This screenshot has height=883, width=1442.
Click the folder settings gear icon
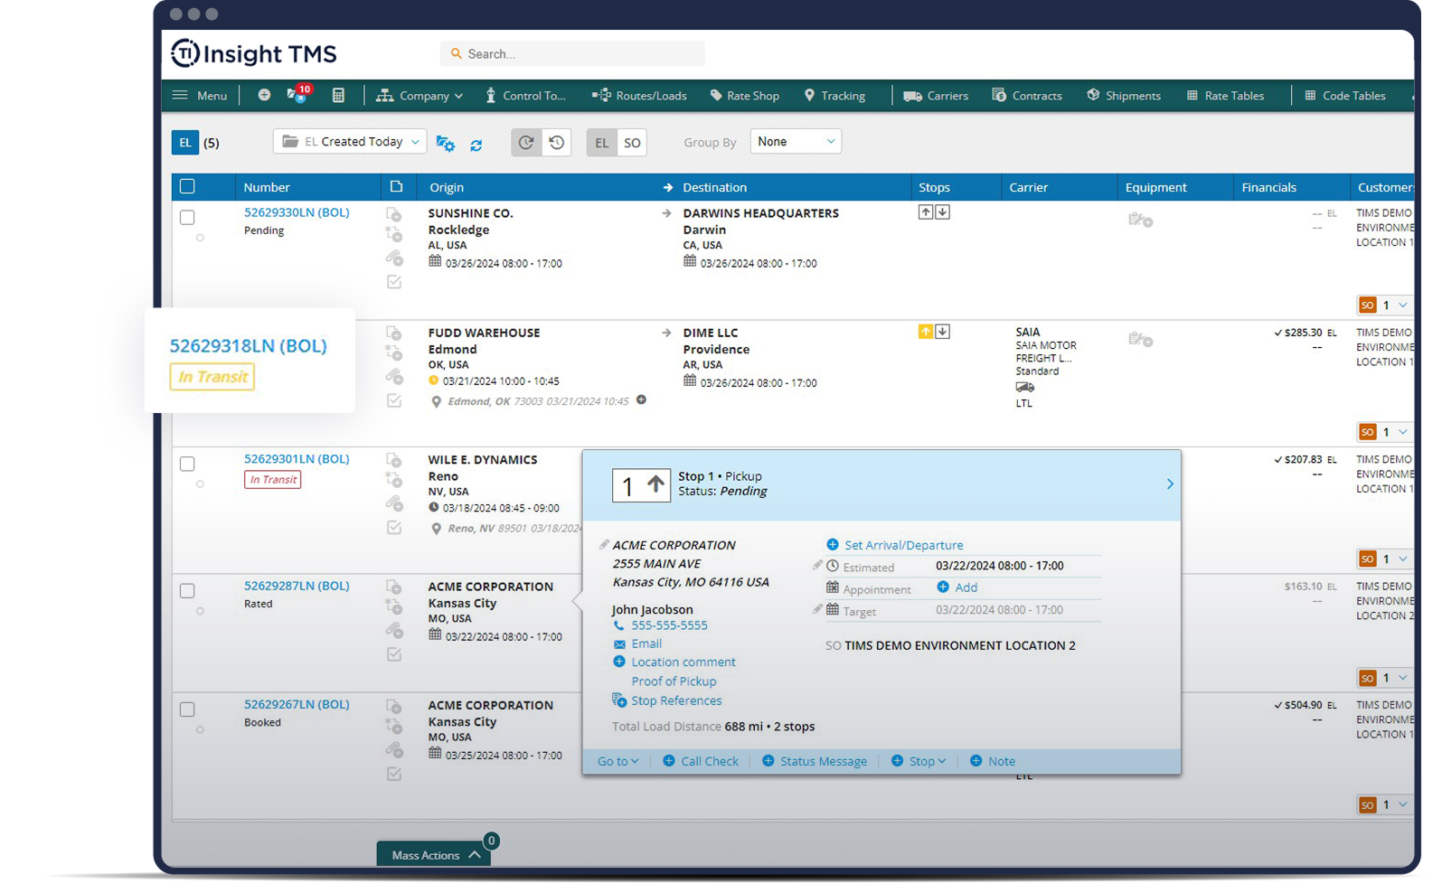click(x=445, y=143)
